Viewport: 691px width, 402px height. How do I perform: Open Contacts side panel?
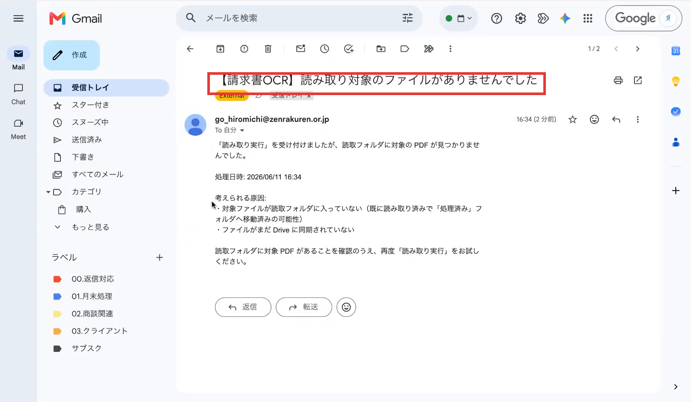click(676, 142)
